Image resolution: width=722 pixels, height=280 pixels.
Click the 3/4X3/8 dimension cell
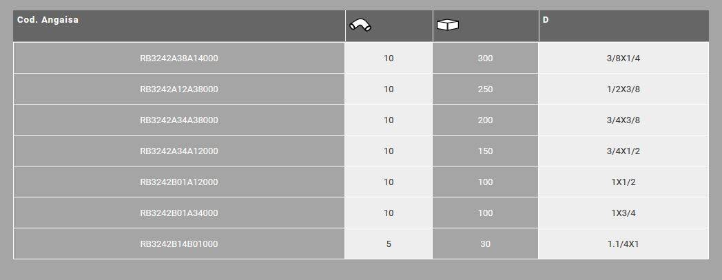click(623, 120)
